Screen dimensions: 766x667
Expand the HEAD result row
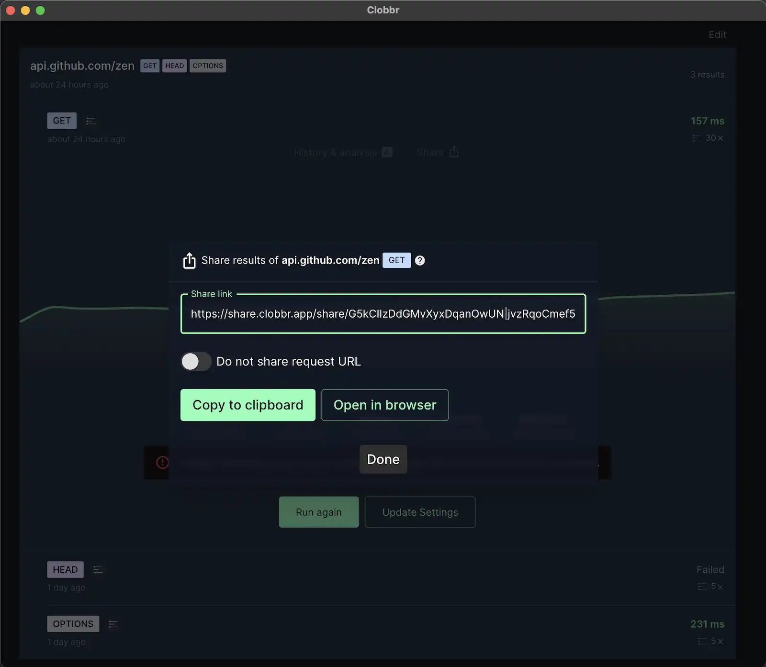click(65, 569)
